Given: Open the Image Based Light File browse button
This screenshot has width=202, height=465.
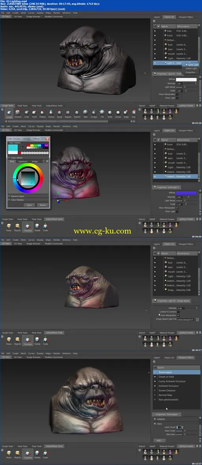Looking at the screenshot, I should [197, 319].
